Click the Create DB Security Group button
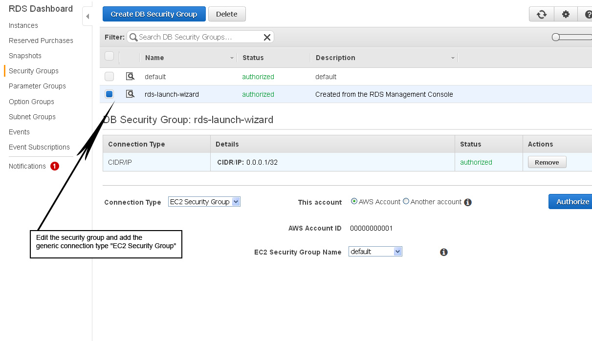Screen dimensions: 592x341 pyautogui.click(x=154, y=14)
